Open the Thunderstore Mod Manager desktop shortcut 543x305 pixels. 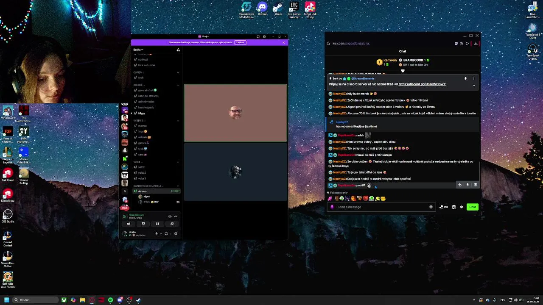tap(246, 10)
